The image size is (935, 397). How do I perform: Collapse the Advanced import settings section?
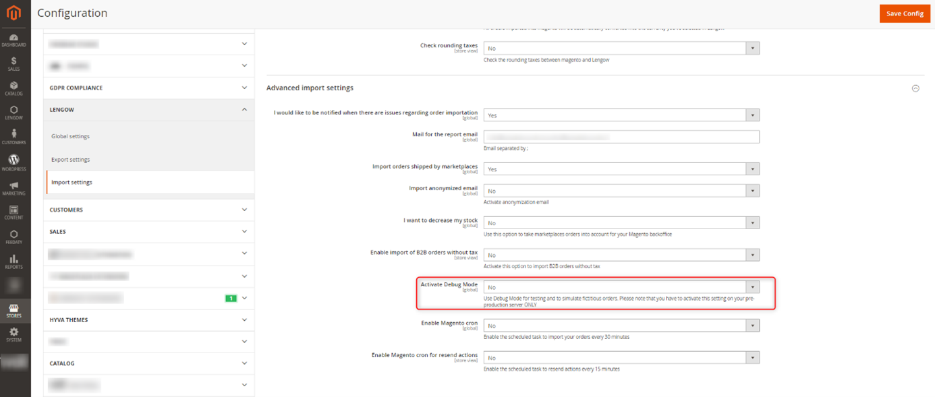click(x=915, y=88)
